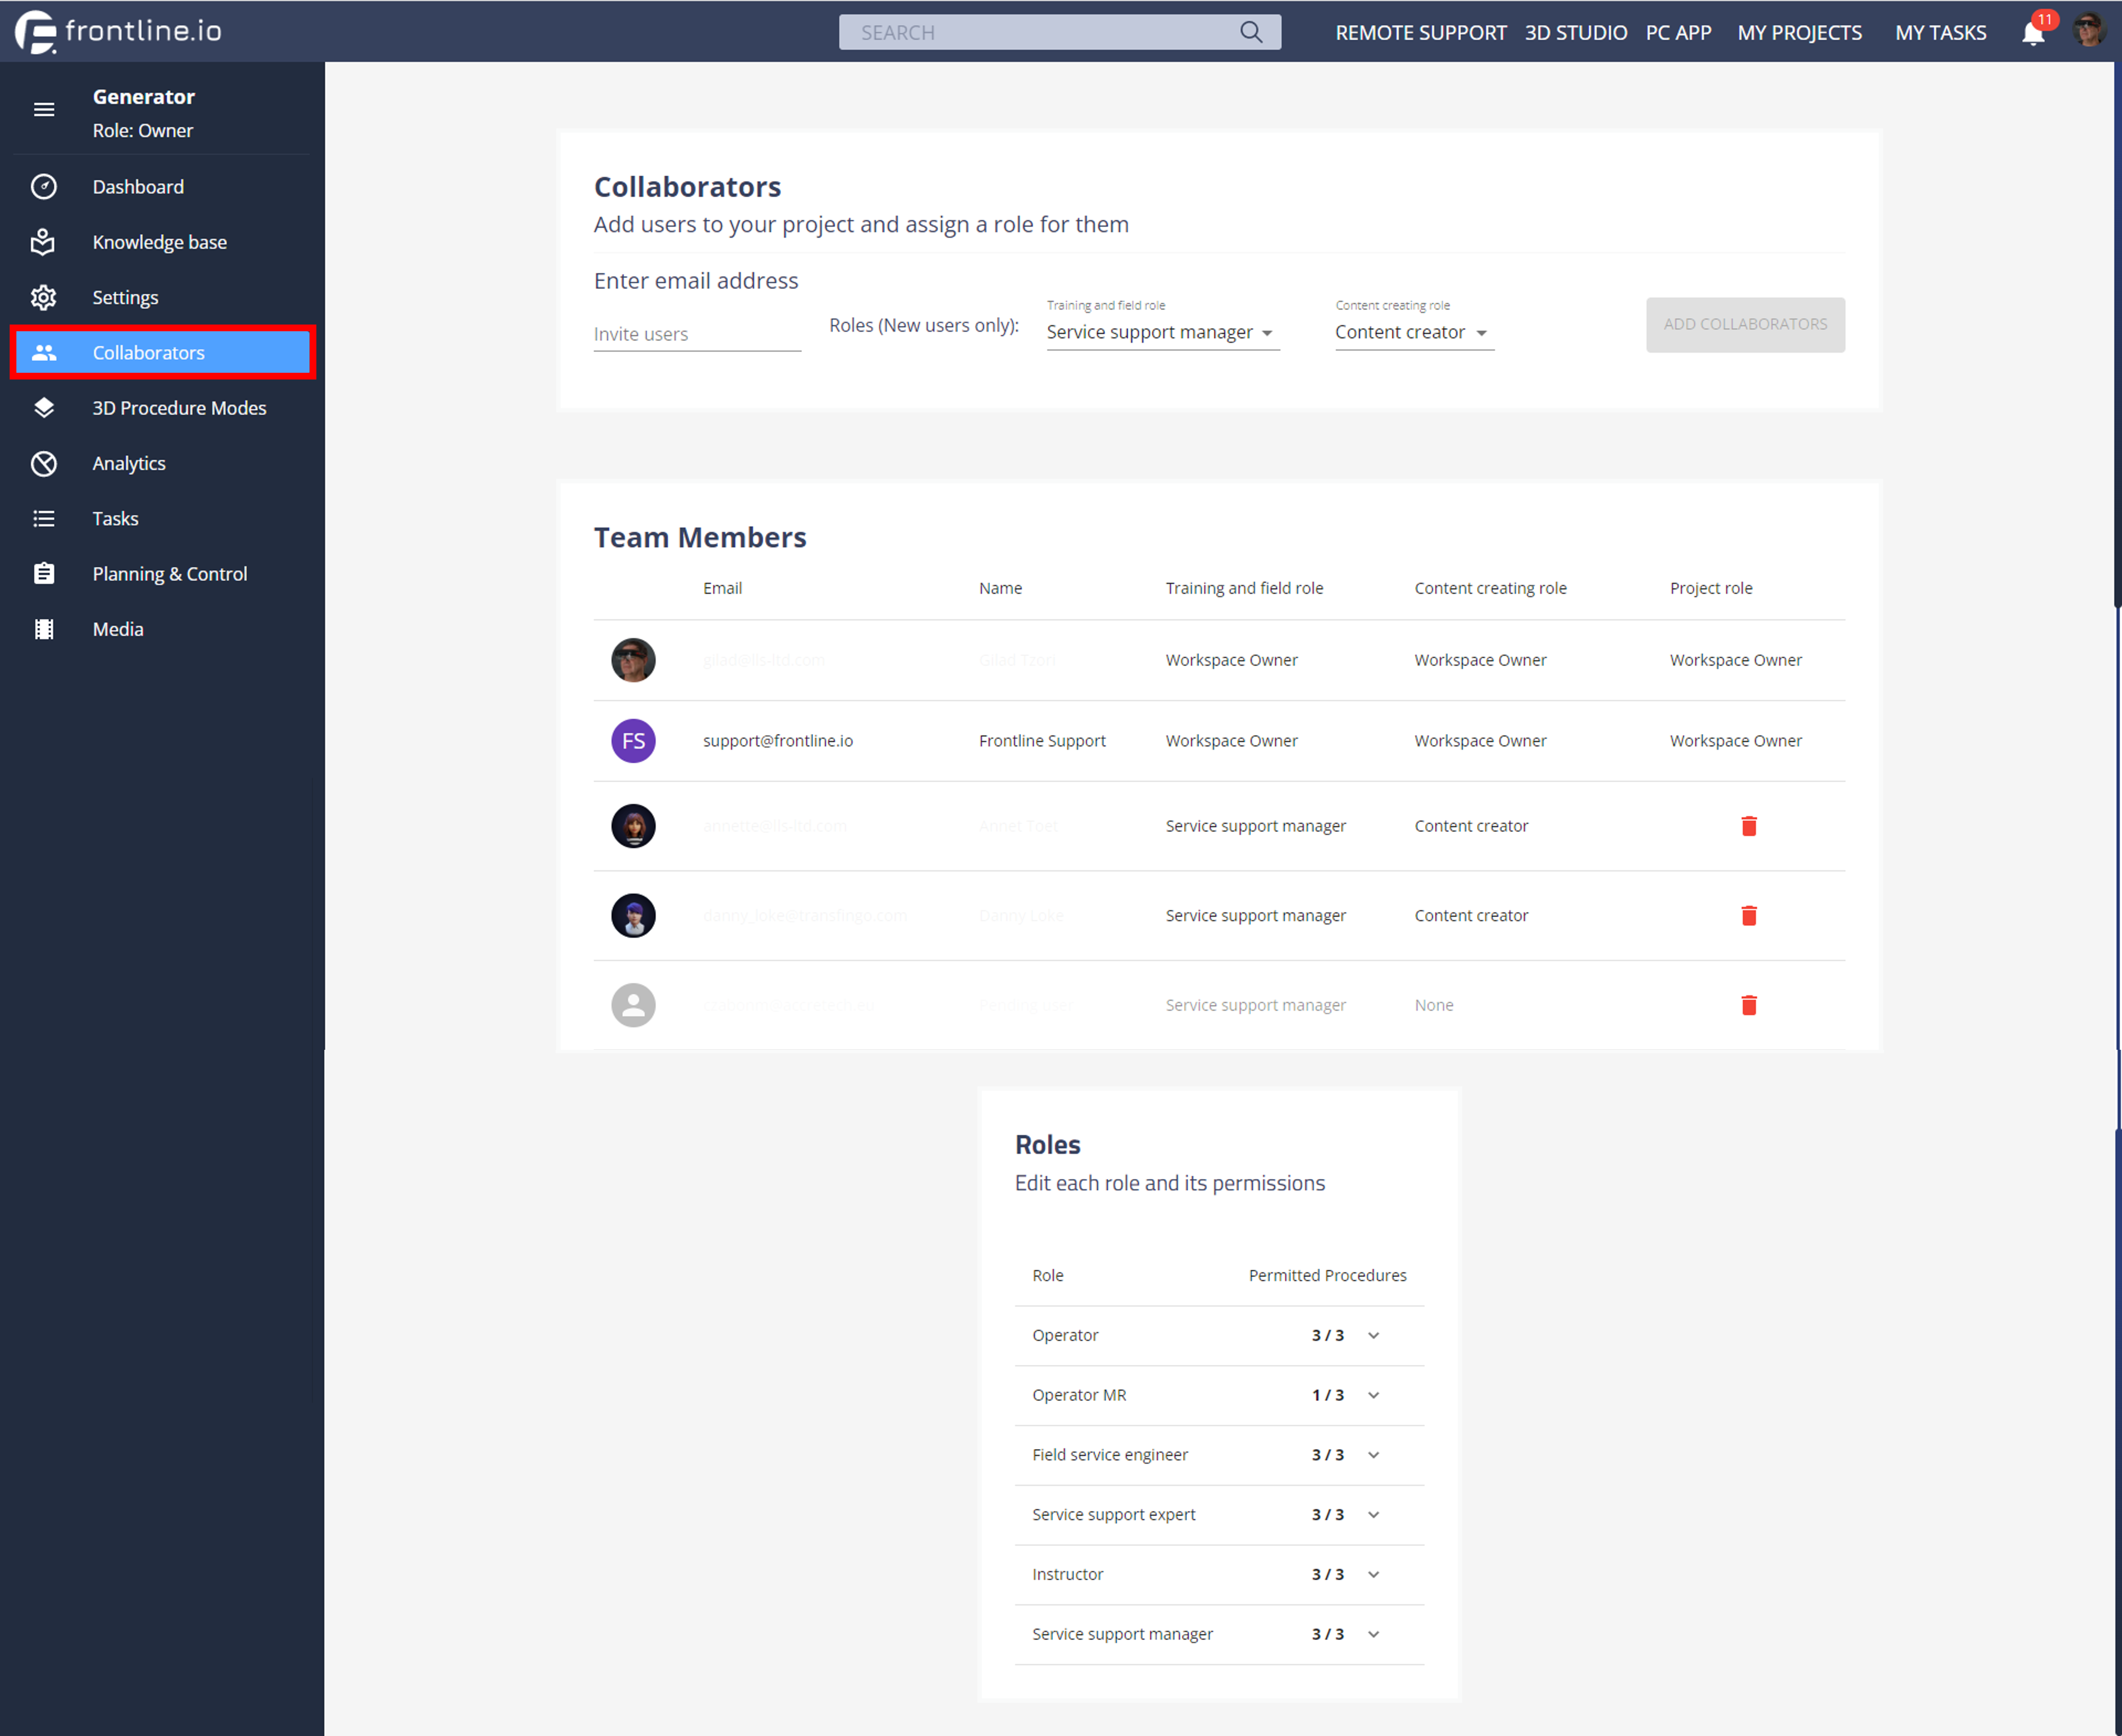This screenshot has width=2122, height=1736.
Task: Click the 3D Procedure Modes layers icon
Action: pos(44,408)
